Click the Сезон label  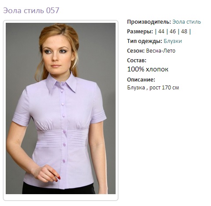(x=136, y=51)
